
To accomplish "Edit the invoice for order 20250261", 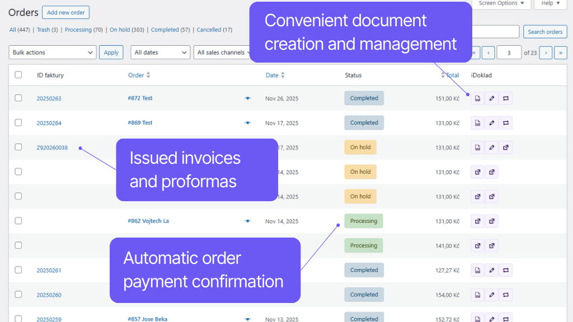I will (x=491, y=270).
